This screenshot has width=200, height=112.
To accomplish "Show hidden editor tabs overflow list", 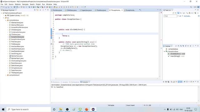I will click(140, 10).
